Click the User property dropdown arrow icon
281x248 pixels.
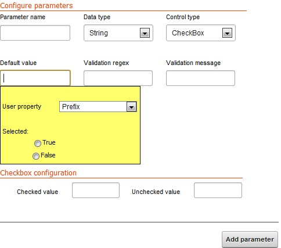pyautogui.click(x=132, y=107)
